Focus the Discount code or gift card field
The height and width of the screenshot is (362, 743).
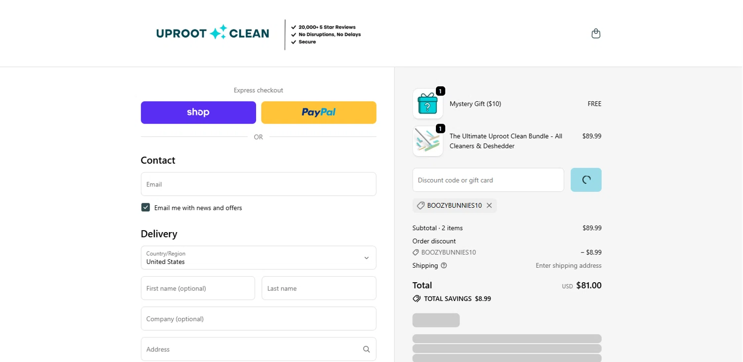pyautogui.click(x=488, y=180)
